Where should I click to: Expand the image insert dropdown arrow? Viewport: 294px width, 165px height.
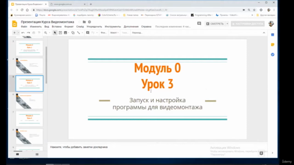(68, 33)
